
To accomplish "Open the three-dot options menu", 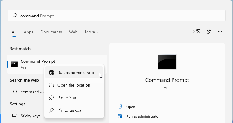I will 220,31.
